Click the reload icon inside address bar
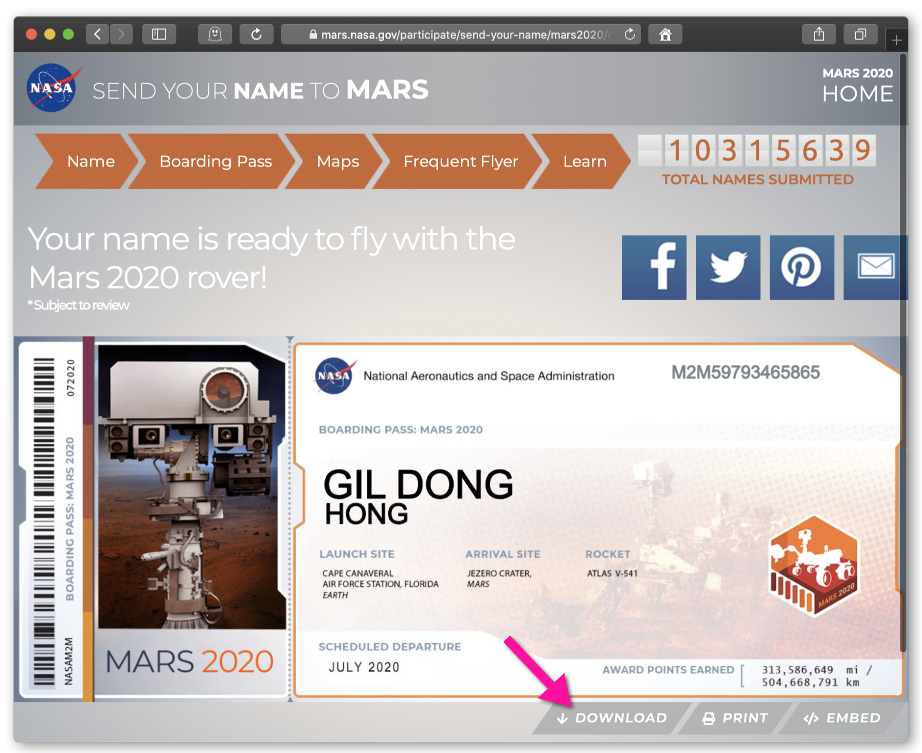 pos(629,34)
